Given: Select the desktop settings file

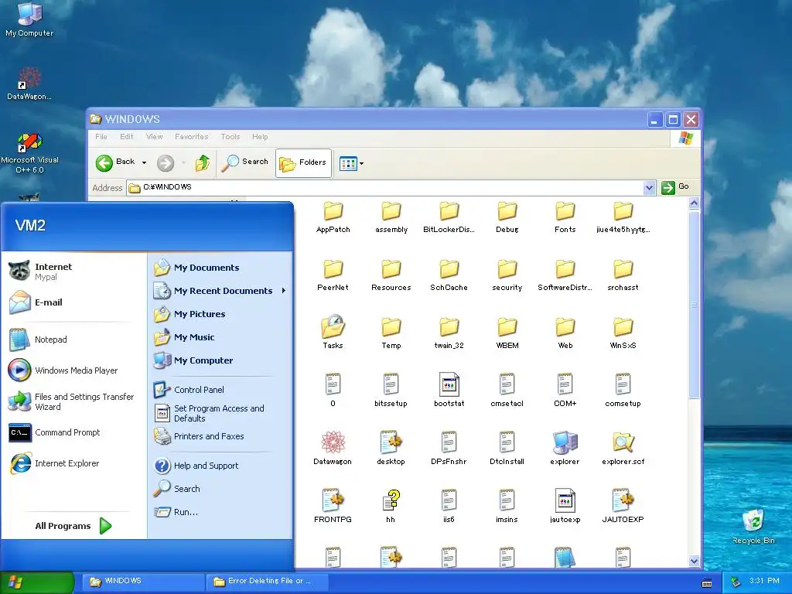Looking at the screenshot, I should coord(391,448).
